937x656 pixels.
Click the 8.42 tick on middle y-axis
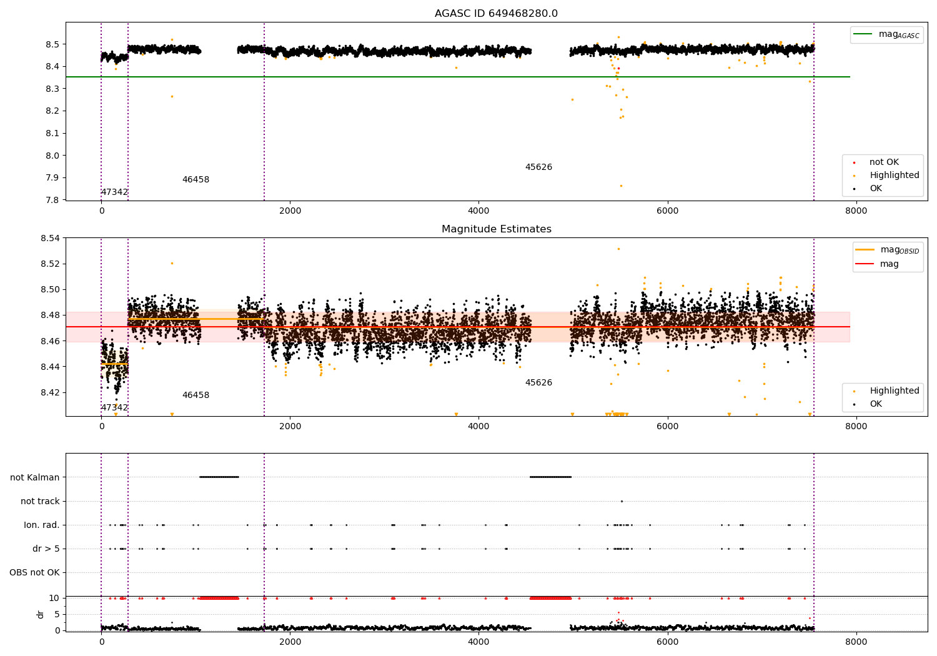[50, 393]
